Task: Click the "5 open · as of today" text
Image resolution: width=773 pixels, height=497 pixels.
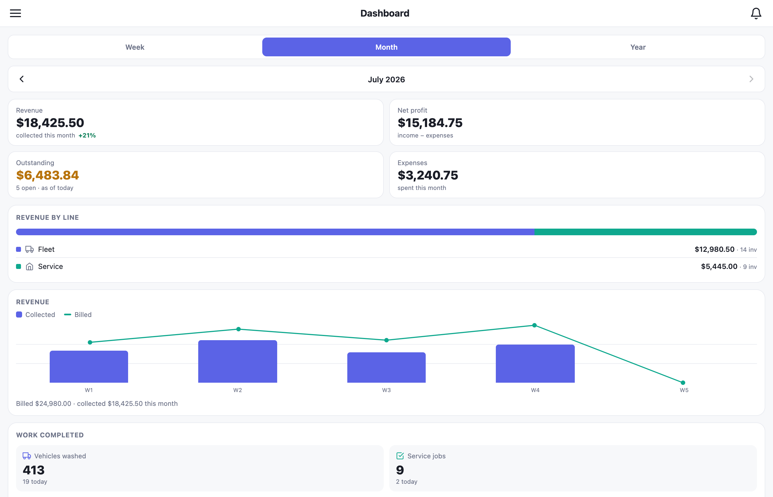Action: click(x=44, y=188)
